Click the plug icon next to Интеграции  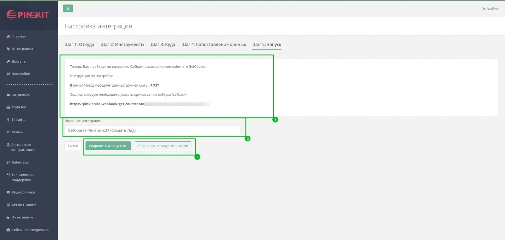pos(8,49)
